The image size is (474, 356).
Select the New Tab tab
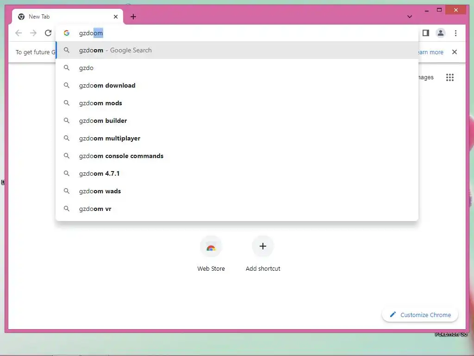tap(67, 17)
